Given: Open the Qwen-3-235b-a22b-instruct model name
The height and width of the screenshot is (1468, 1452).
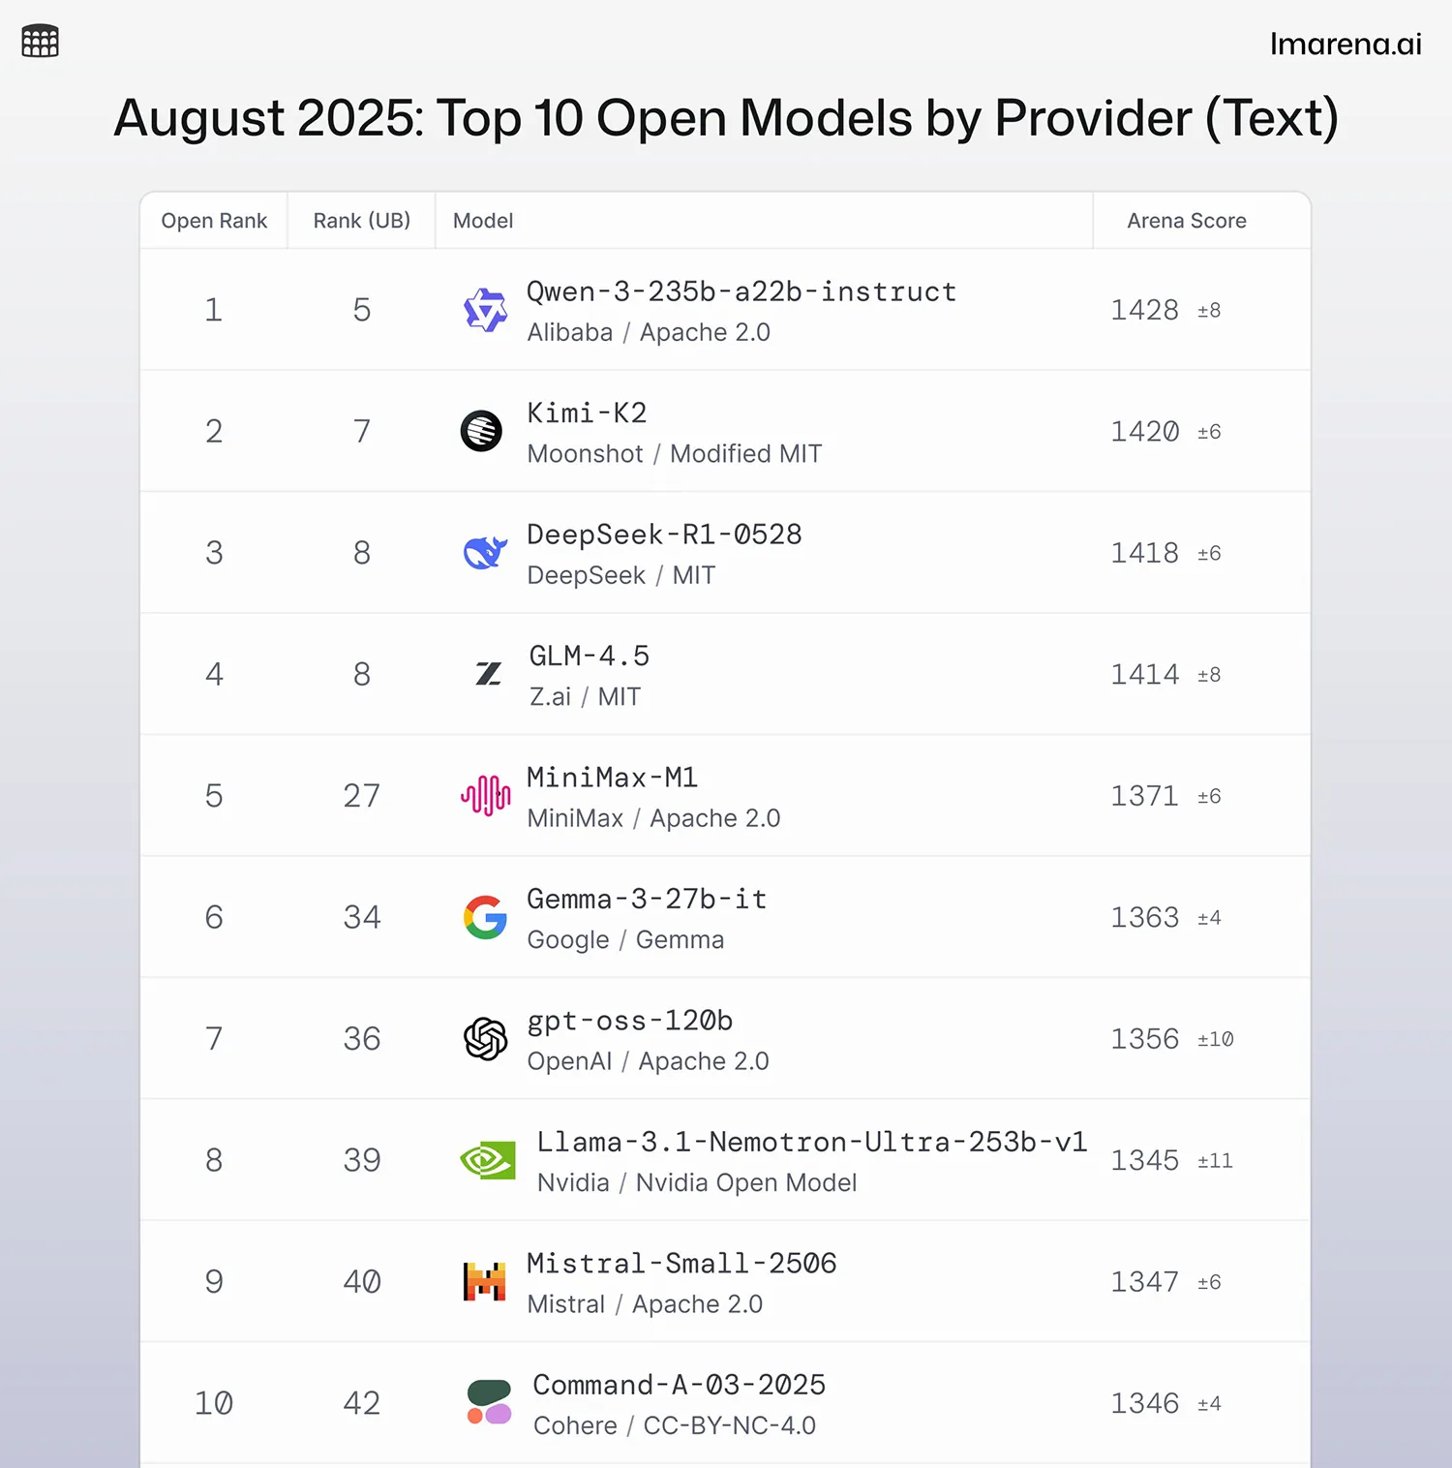Looking at the screenshot, I should point(741,291).
